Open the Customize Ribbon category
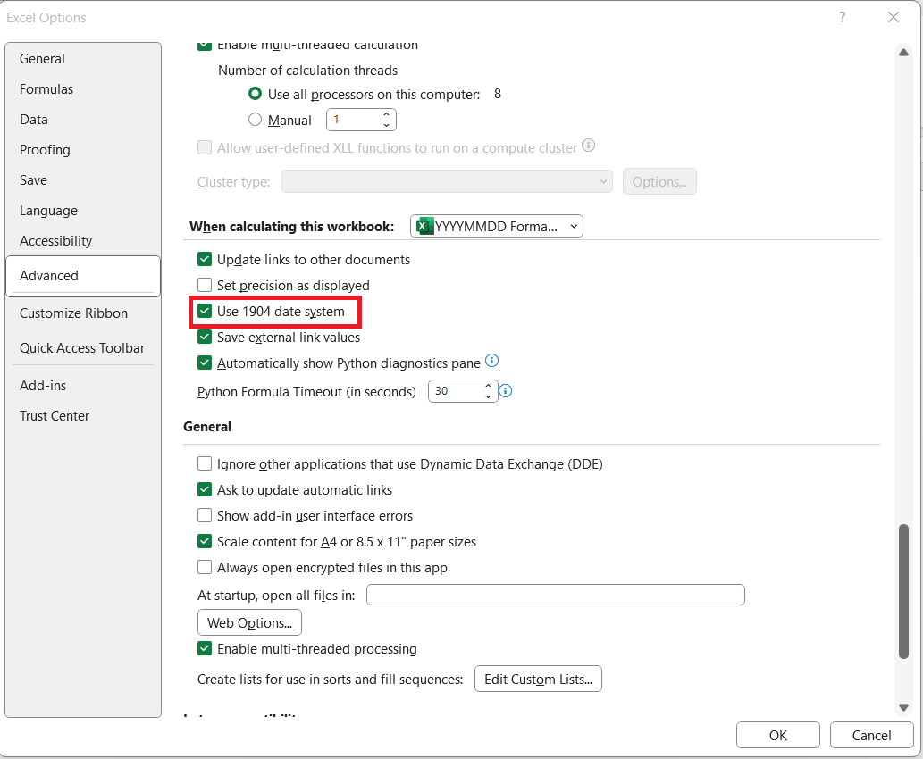Screen dimensions: 923x759 pyautogui.click(x=83, y=313)
